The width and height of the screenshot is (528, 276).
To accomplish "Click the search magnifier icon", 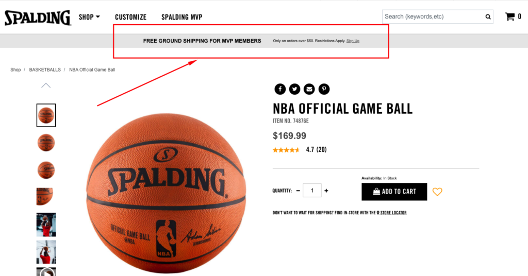I will click(x=488, y=17).
